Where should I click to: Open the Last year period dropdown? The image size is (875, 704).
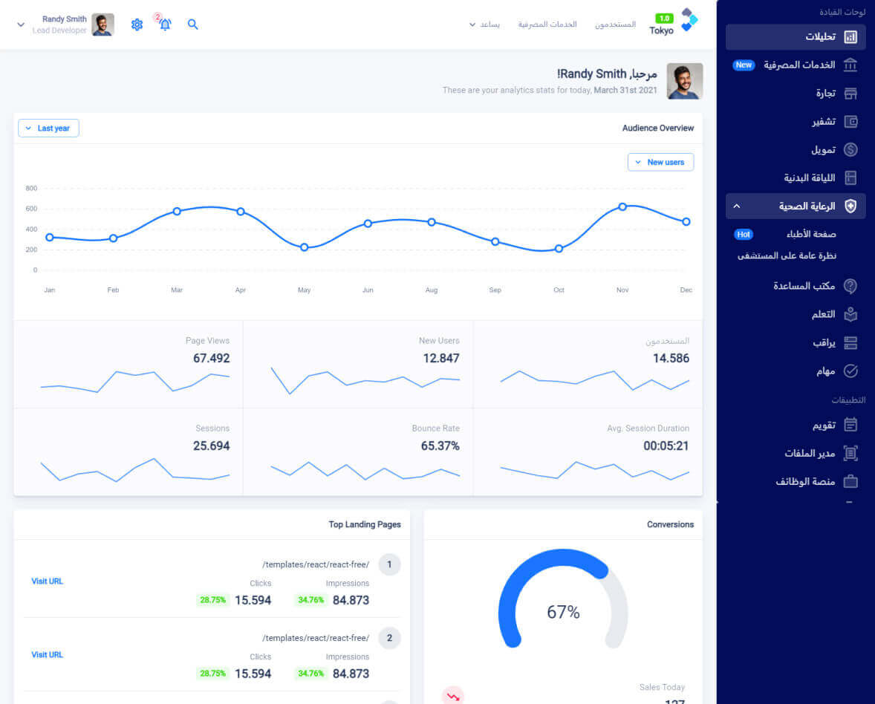pyautogui.click(x=48, y=128)
